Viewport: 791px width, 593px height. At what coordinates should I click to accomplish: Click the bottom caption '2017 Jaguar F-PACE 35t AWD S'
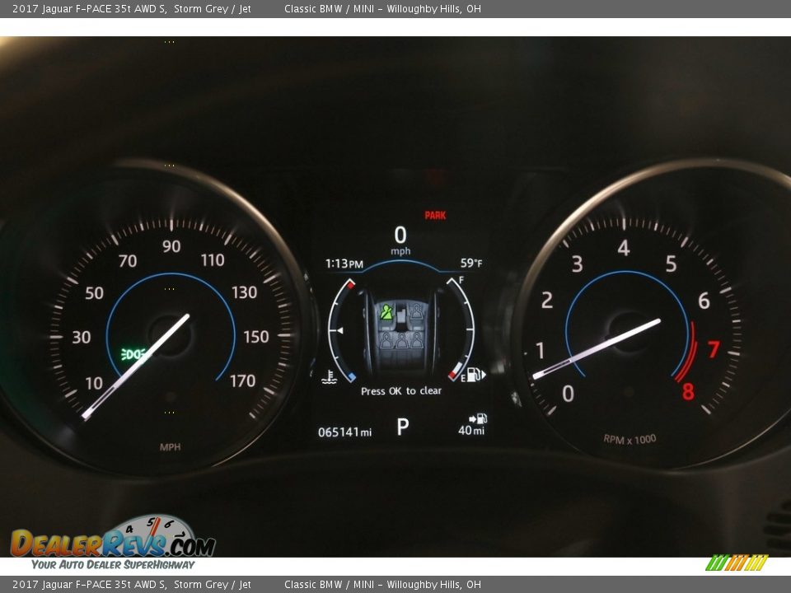tap(89, 585)
